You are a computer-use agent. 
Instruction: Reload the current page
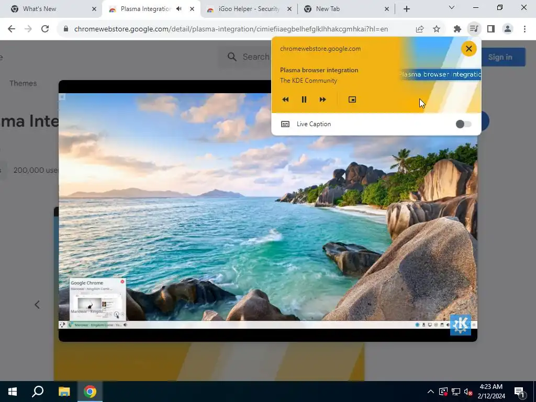pyautogui.click(x=45, y=29)
